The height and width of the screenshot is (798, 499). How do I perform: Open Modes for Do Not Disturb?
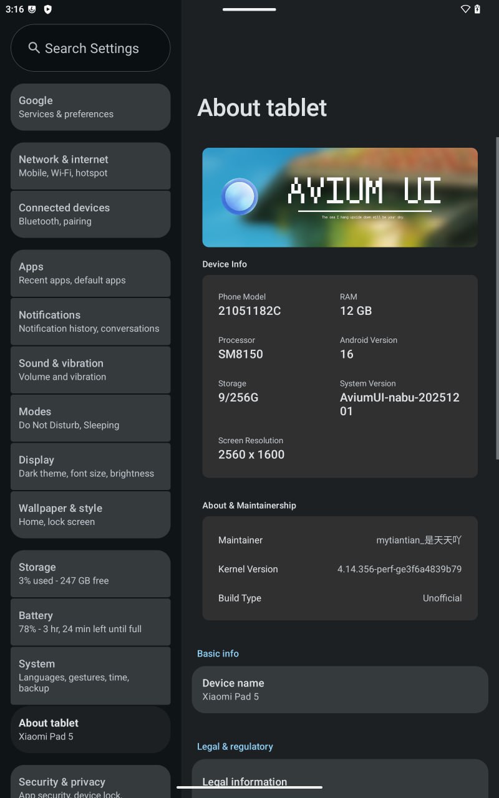tap(90, 418)
